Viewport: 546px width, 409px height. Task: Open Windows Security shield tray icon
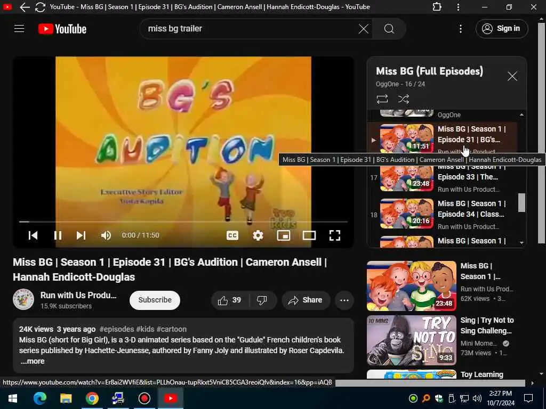(438, 398)
